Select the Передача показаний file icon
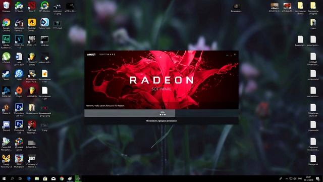The height and width of the screenshot is (182, 323). (x=313, y=144)
